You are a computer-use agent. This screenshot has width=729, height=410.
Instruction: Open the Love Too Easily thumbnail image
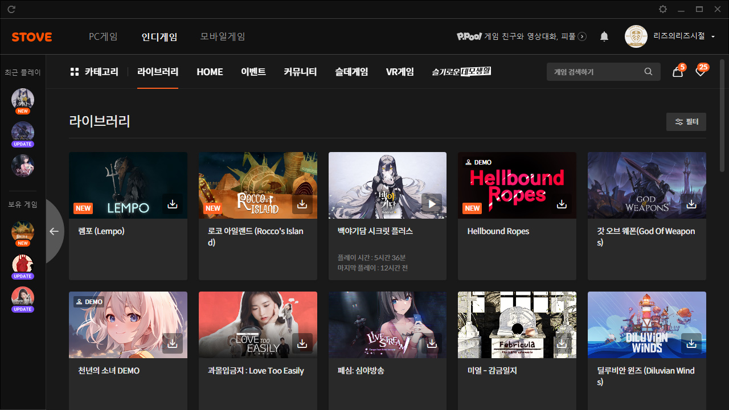point(258,325)
